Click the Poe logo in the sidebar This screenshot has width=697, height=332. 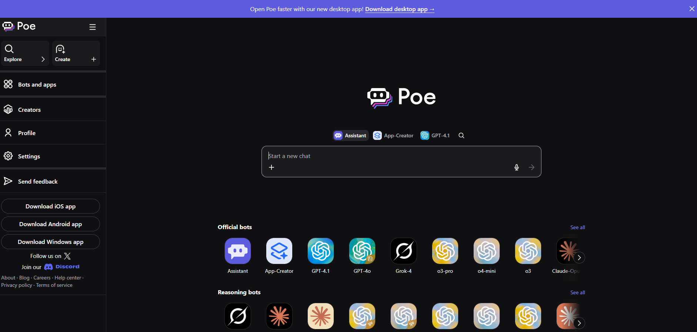click(x=19, y=26)
